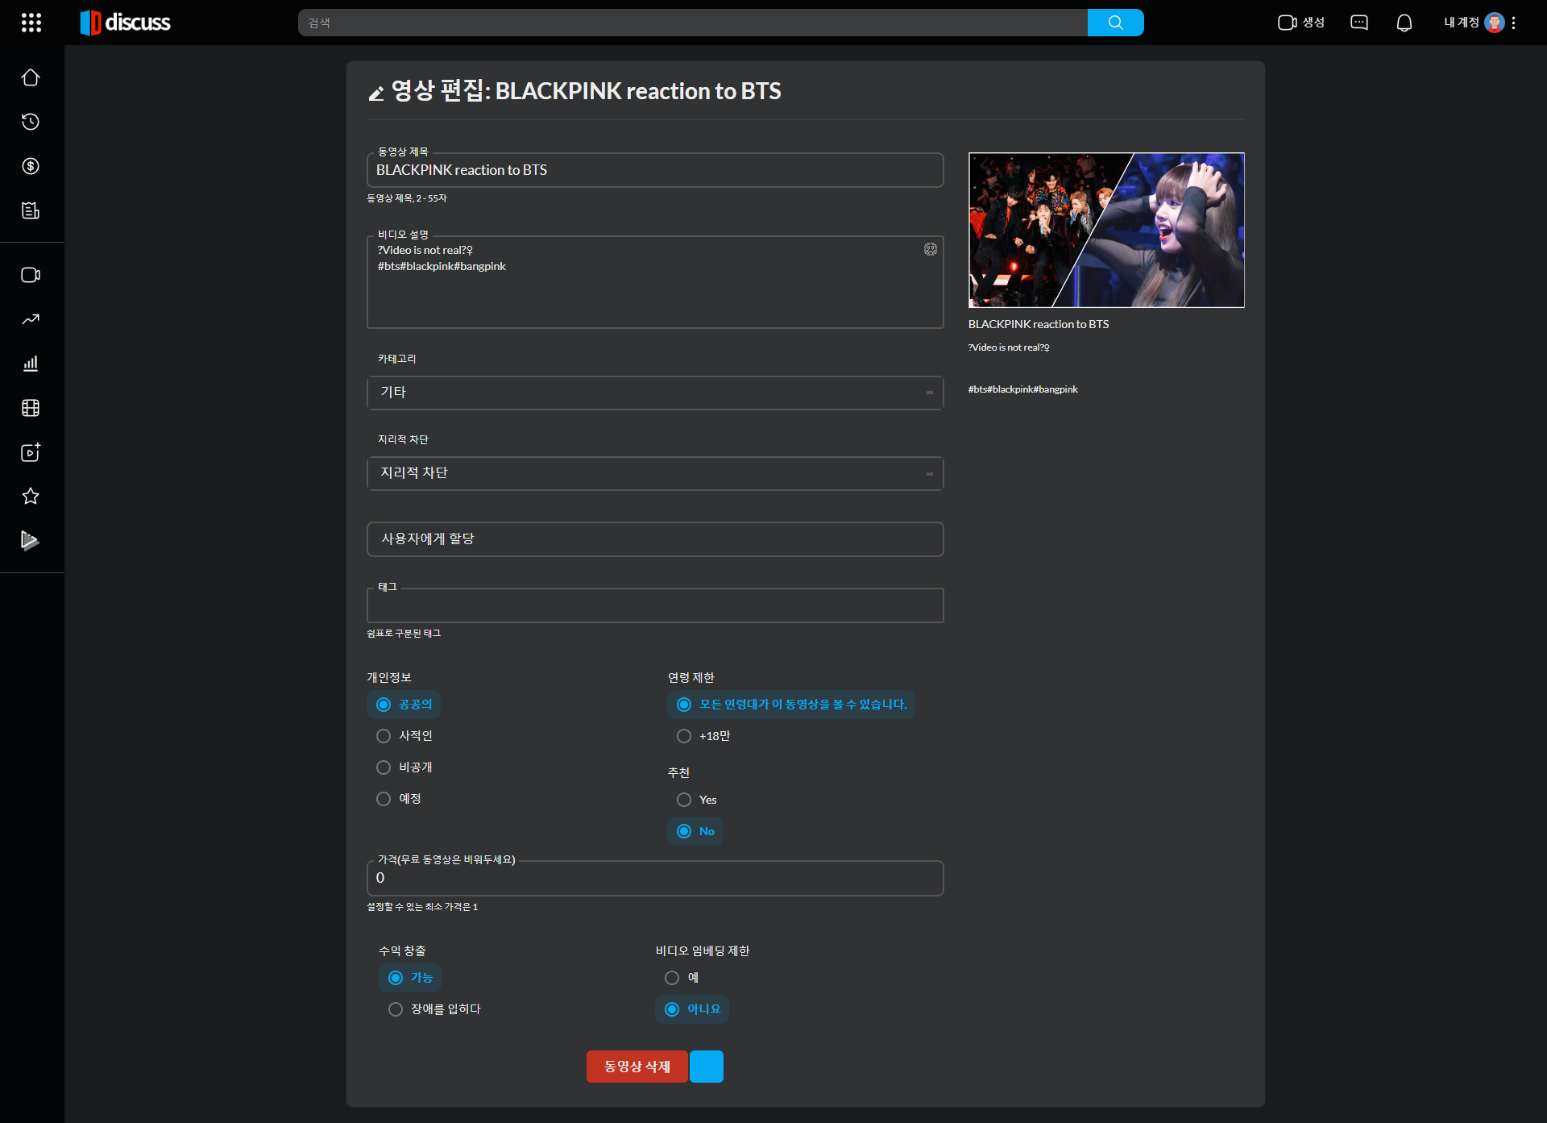Open the three-dot account menu
Viewport: 1547px width, 1123px height.
(1514, 23)
